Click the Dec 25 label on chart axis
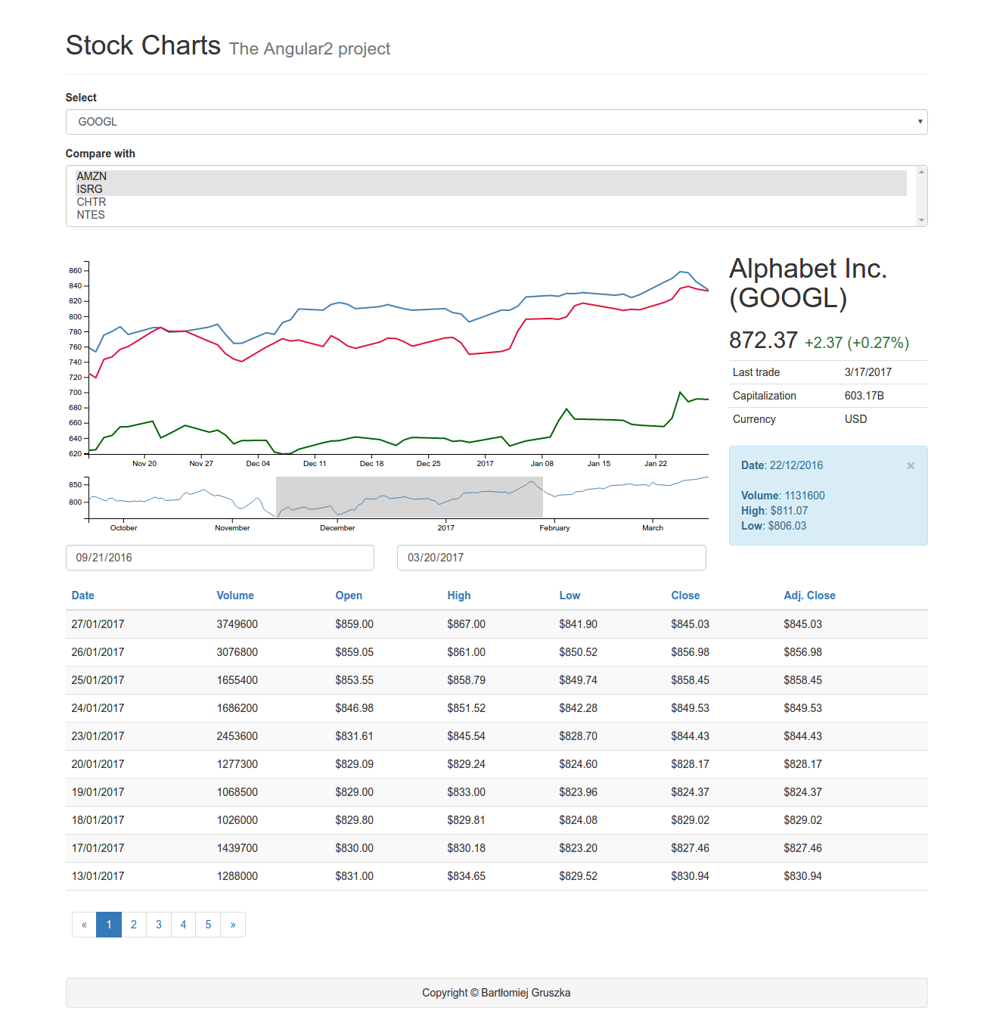This screenshot has height=1023, width=993. 428,464
